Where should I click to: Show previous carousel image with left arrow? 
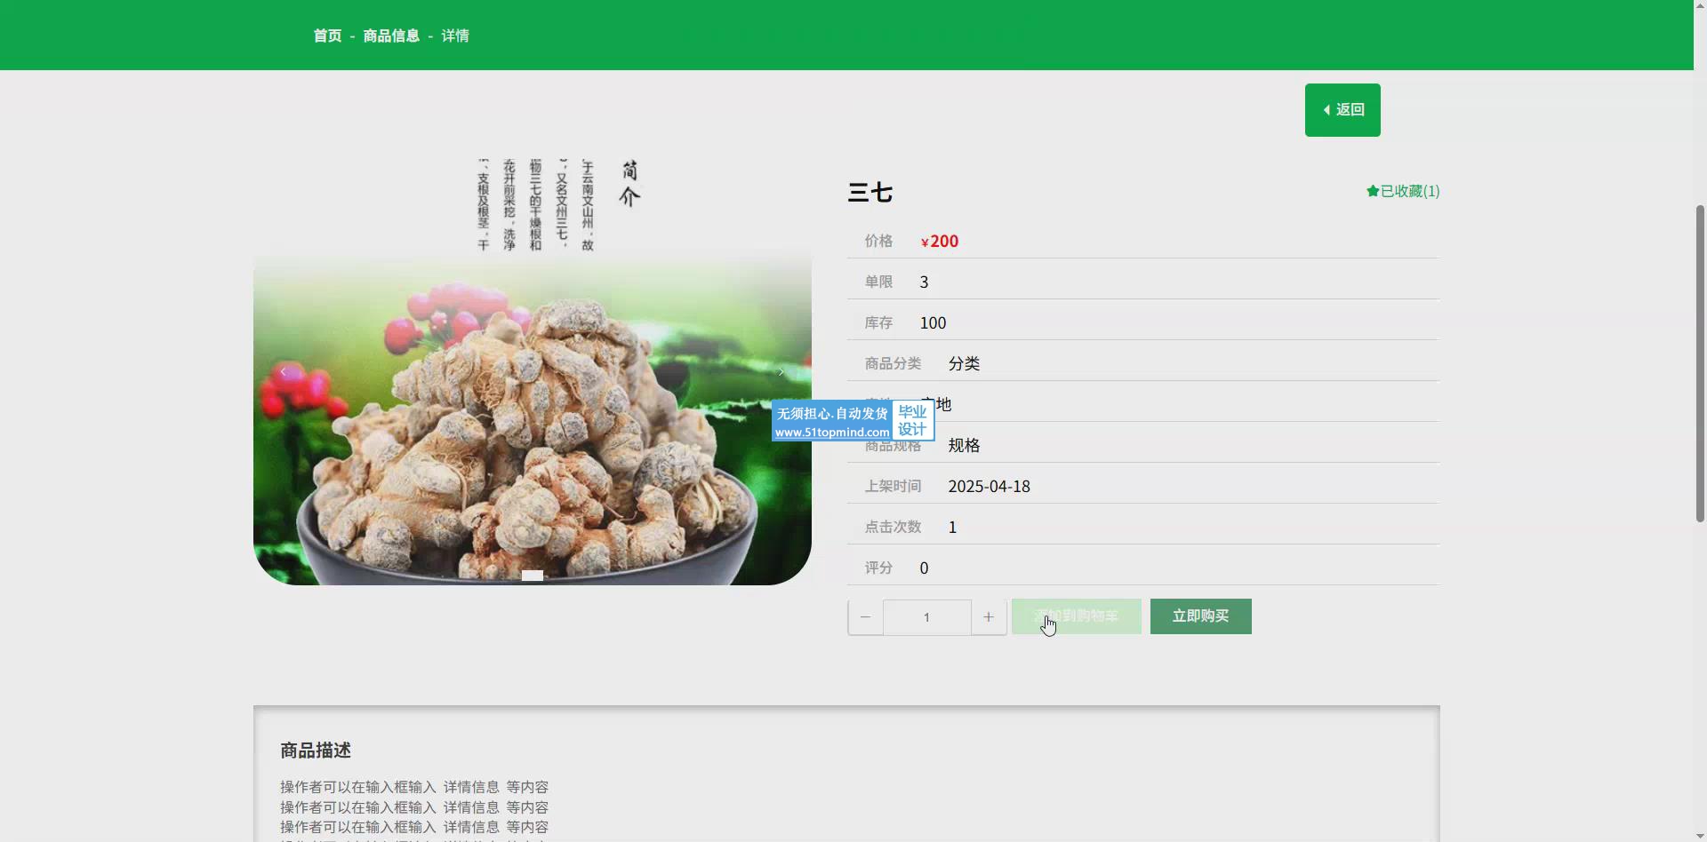coord(283,372)
